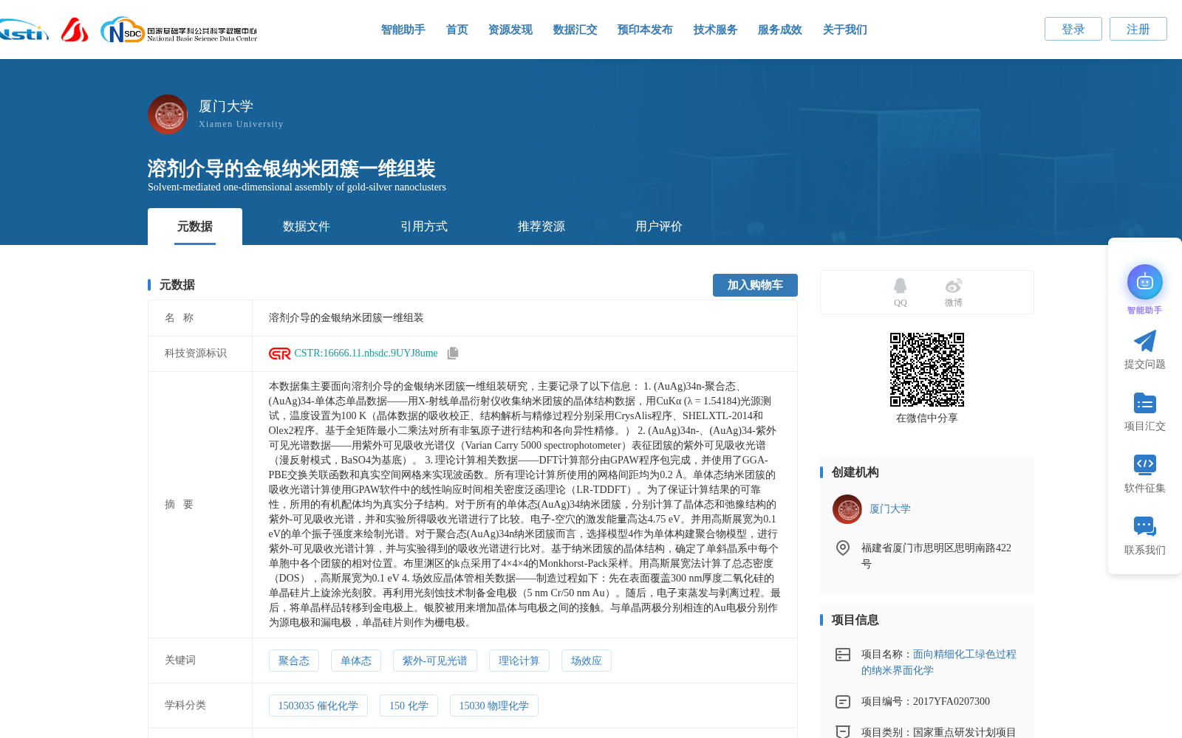Click the project name icon
This screenshot has height=738, width=1182.
(843, 655)
